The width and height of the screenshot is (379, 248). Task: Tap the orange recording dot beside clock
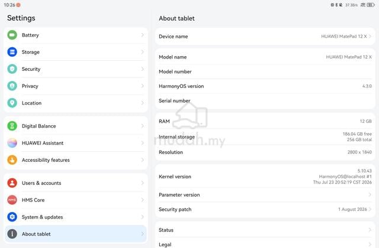(18, 5)
